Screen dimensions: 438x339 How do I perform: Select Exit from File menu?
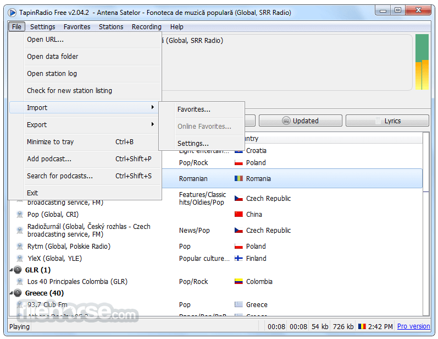click(x=85, y=193)
